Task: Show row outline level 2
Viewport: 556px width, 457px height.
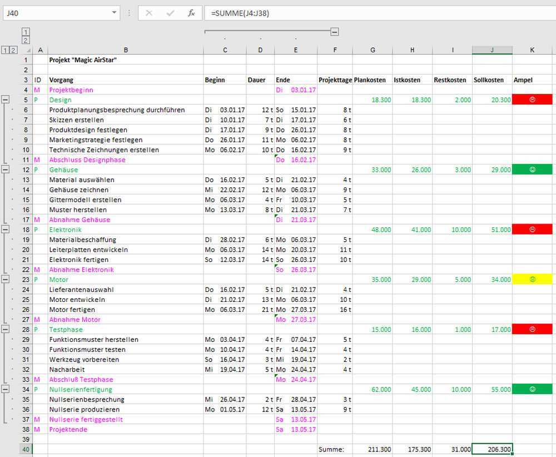Action: (x=13, y=50)
